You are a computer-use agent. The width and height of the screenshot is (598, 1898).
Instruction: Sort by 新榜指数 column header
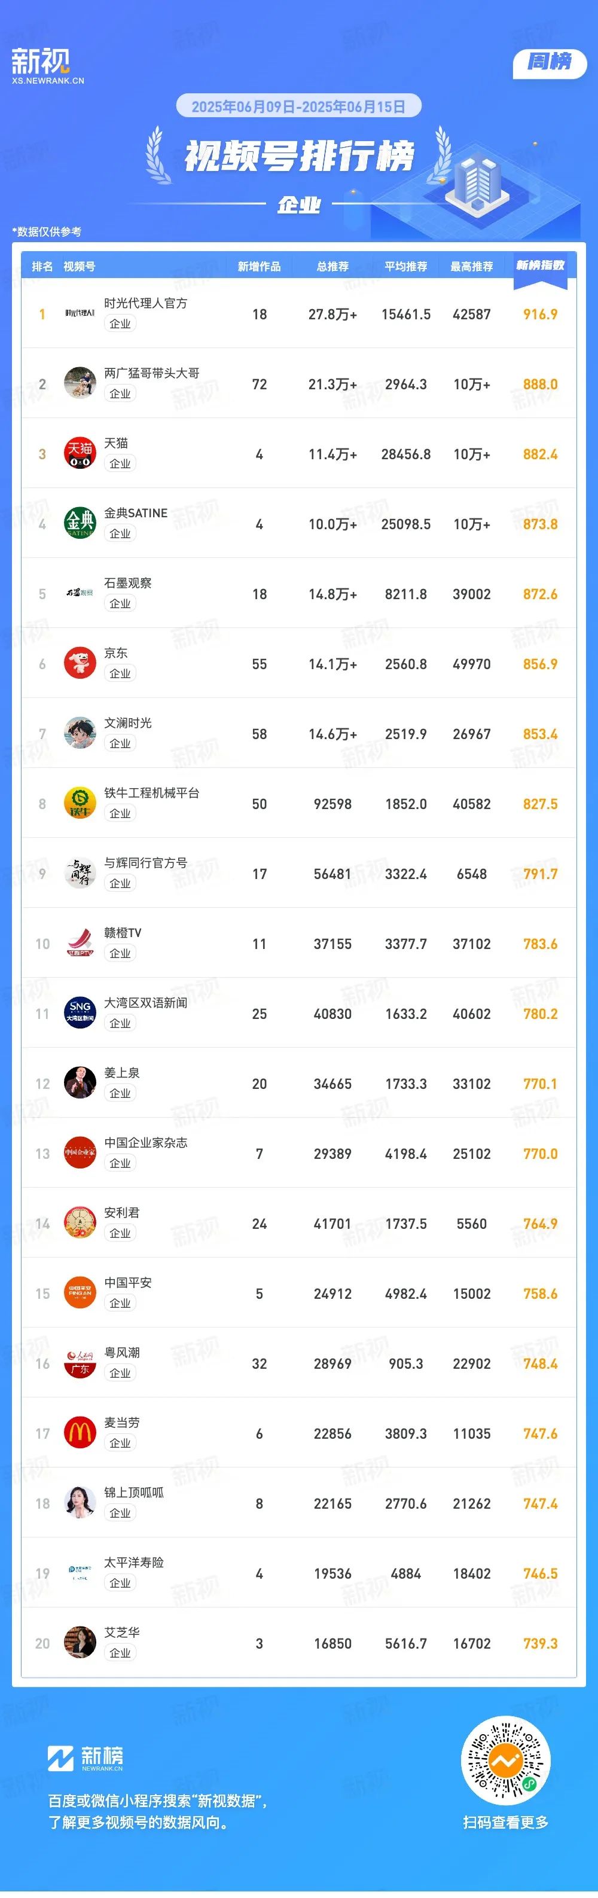point(540,266)
